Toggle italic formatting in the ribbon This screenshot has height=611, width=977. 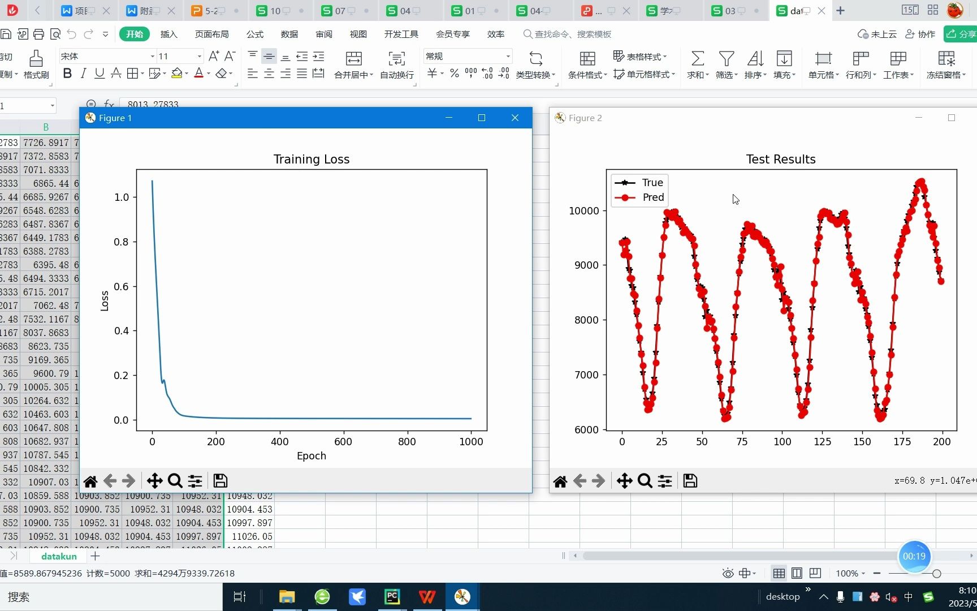pyautogui.click(x=83, y=74)
